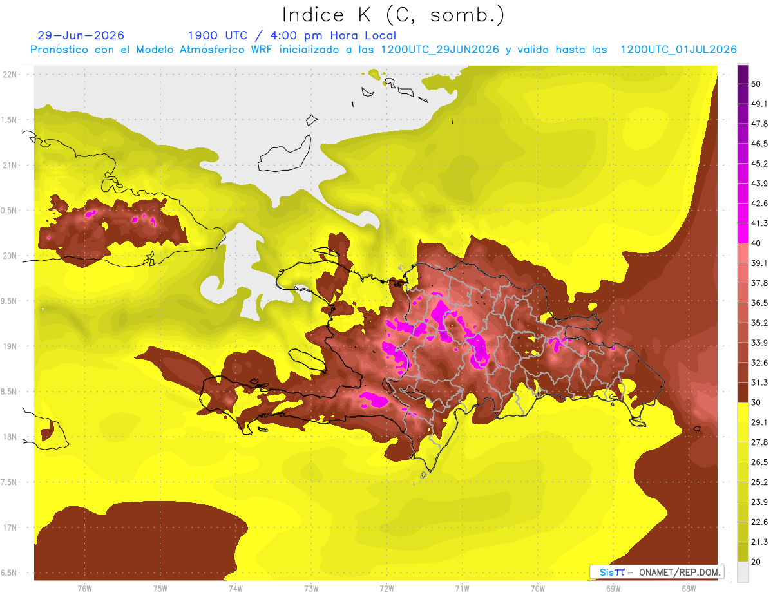Click the legend value '33.9'
This screenshot has width=773, height=597.
[x=759, y=343]
